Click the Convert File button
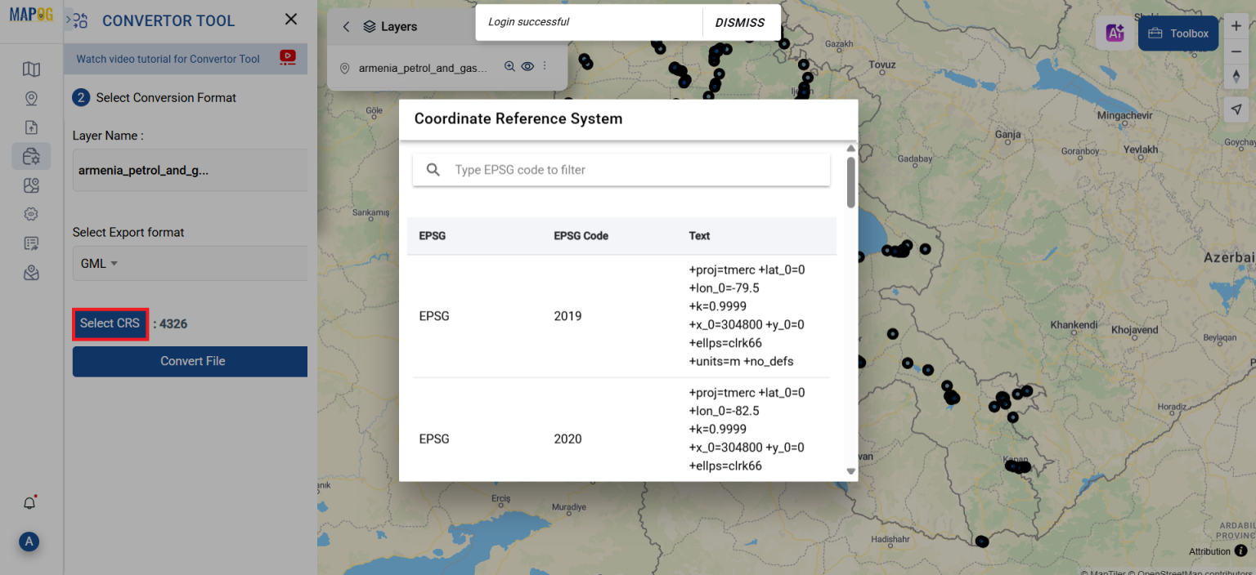This screenshot has height=575, width=1256. 190,361
